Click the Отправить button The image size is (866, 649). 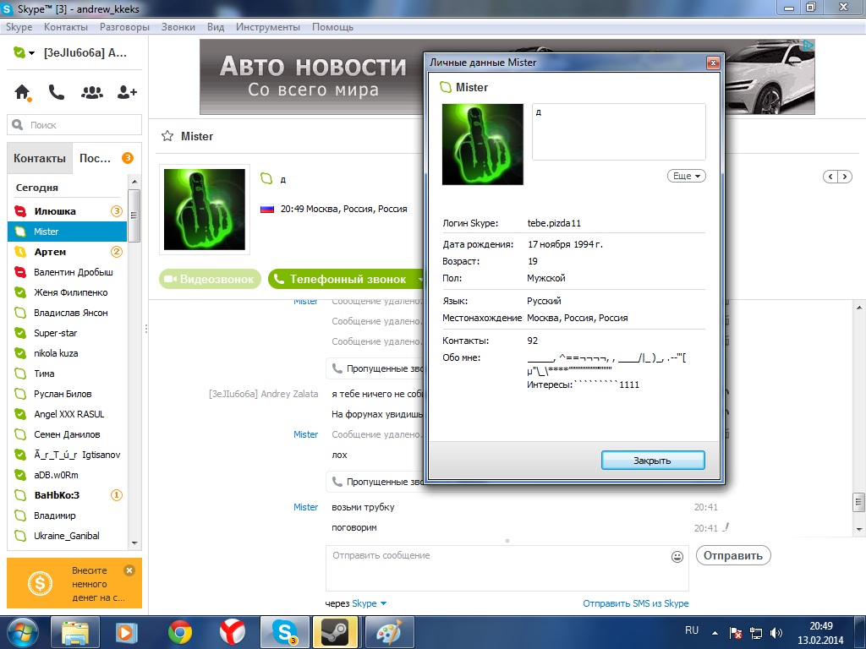[x=733, y=556]
